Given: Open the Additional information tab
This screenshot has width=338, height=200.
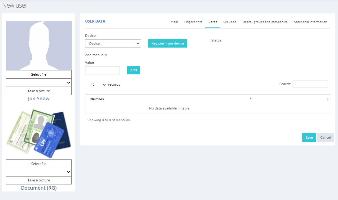Looking at the screenshot, I should coord(310,22).
